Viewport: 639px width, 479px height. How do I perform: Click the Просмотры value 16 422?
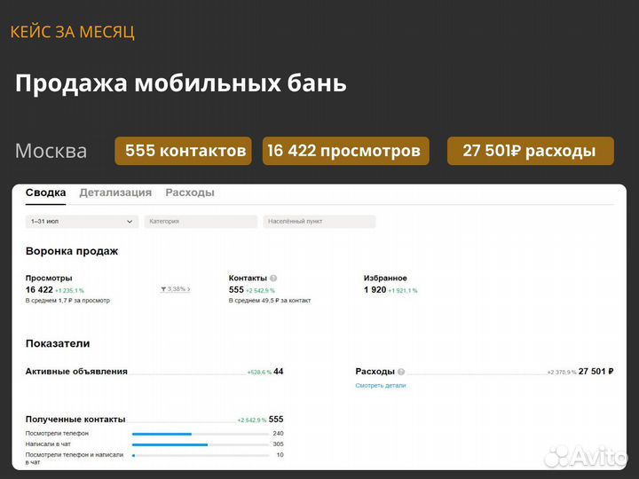[x=39, y=289]
